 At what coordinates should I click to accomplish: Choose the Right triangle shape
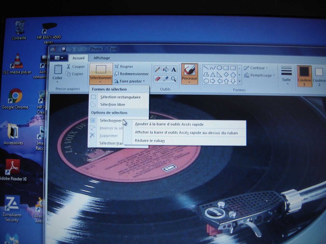click(219, 75)
